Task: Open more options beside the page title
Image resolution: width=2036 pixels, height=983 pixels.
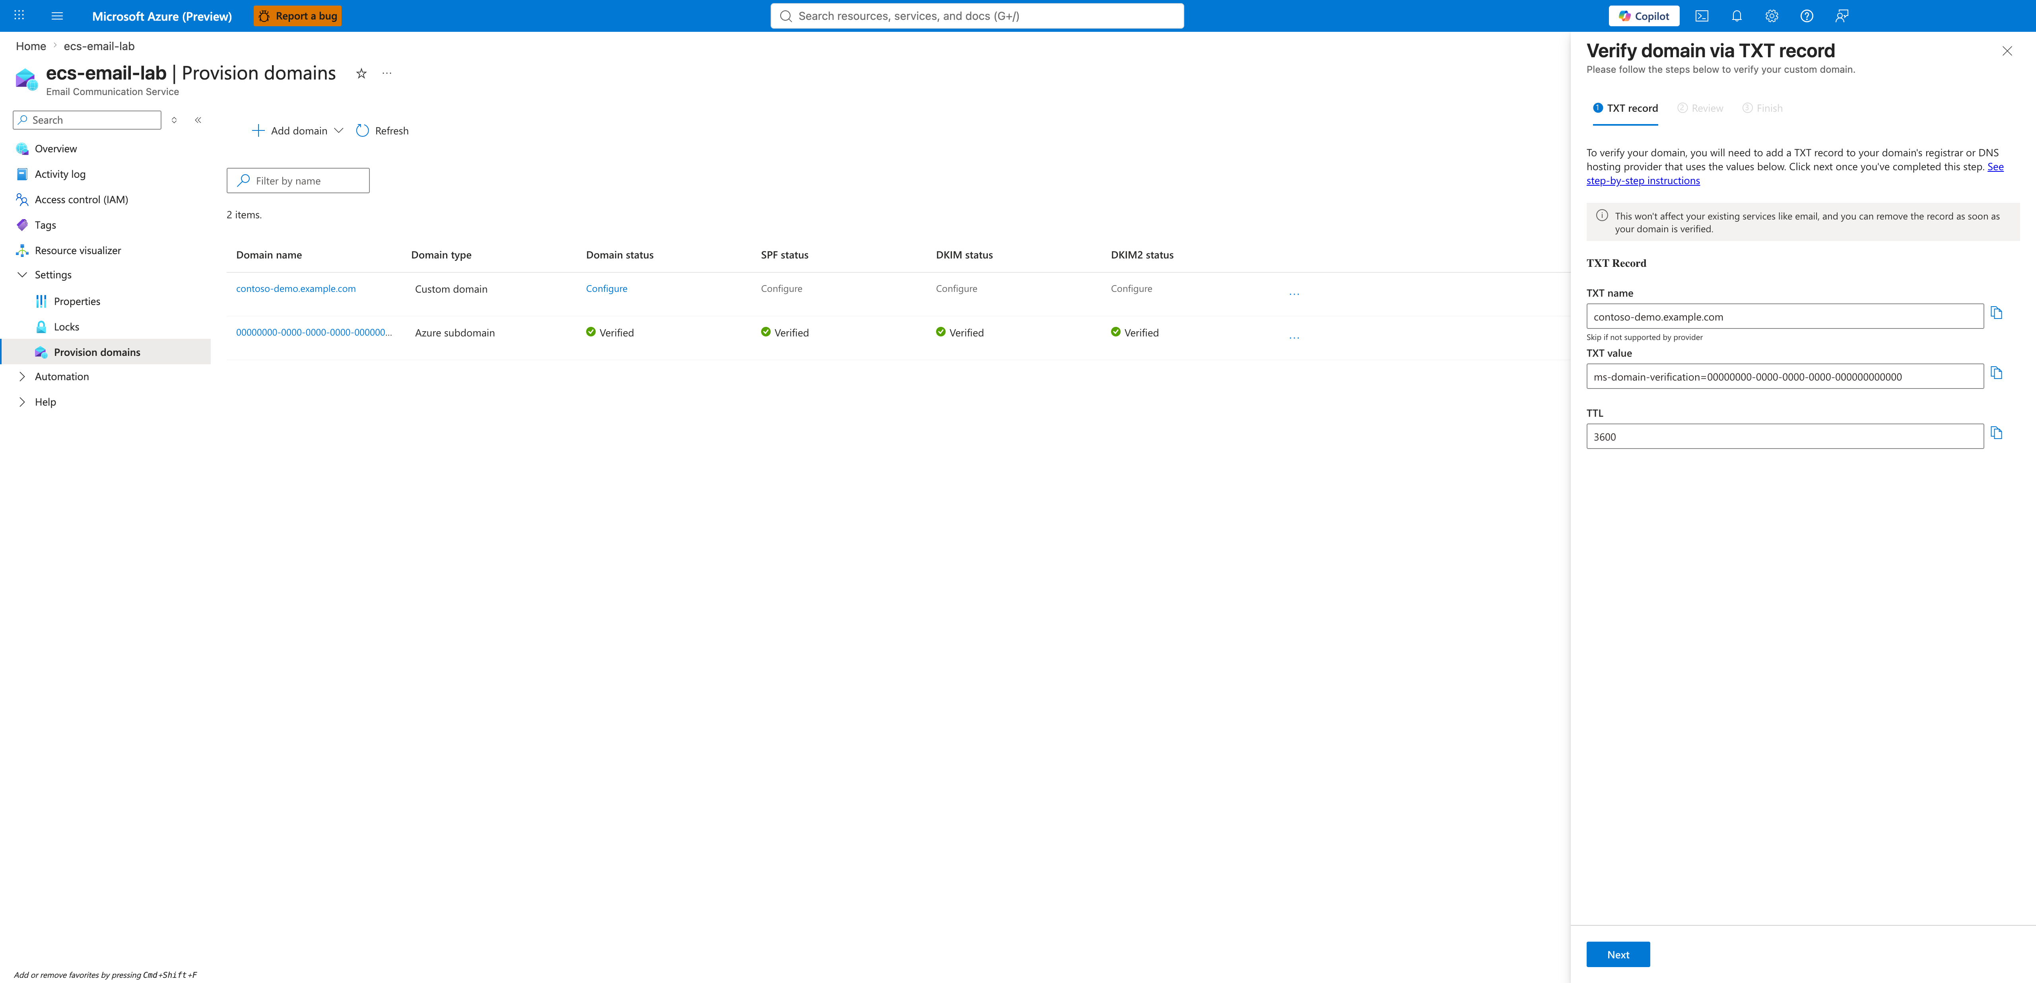Action: pos(387,74)
